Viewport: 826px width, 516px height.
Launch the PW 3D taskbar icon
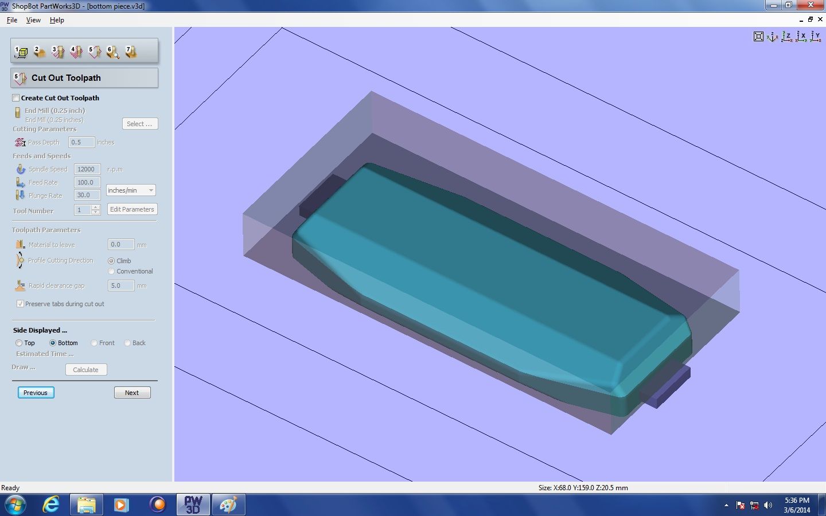pos(193,505)
